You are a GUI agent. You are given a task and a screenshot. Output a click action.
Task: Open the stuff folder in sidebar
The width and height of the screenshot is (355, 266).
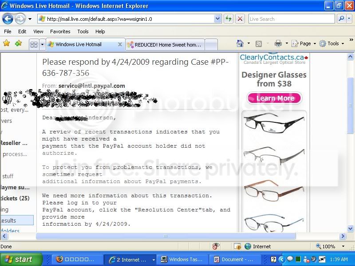[x=8, y=176]
